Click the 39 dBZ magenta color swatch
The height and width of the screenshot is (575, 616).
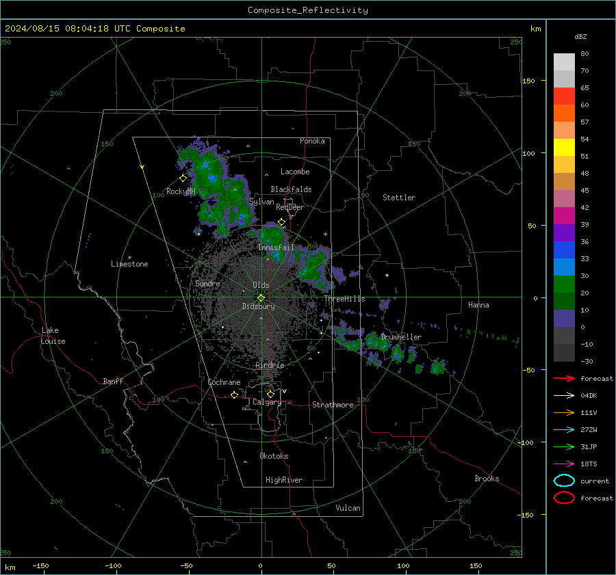pyautogui.click(x=564, y=216)
